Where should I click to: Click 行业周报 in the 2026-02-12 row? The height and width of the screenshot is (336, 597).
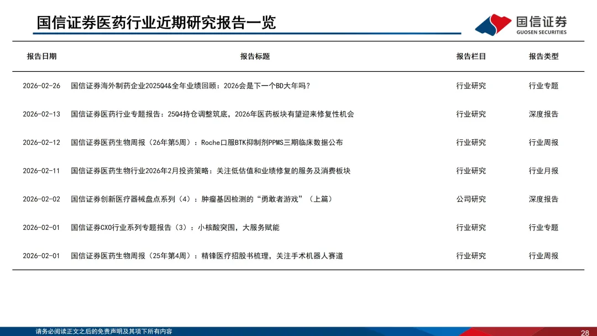[x=543, y=143]
